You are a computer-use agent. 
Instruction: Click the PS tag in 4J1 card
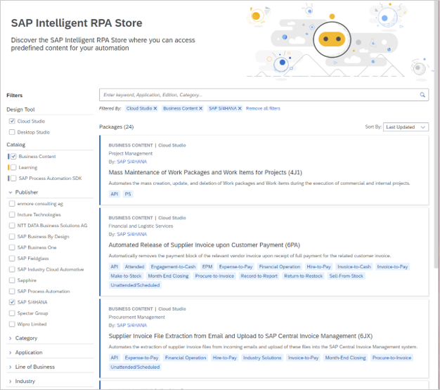coord(128,194)
